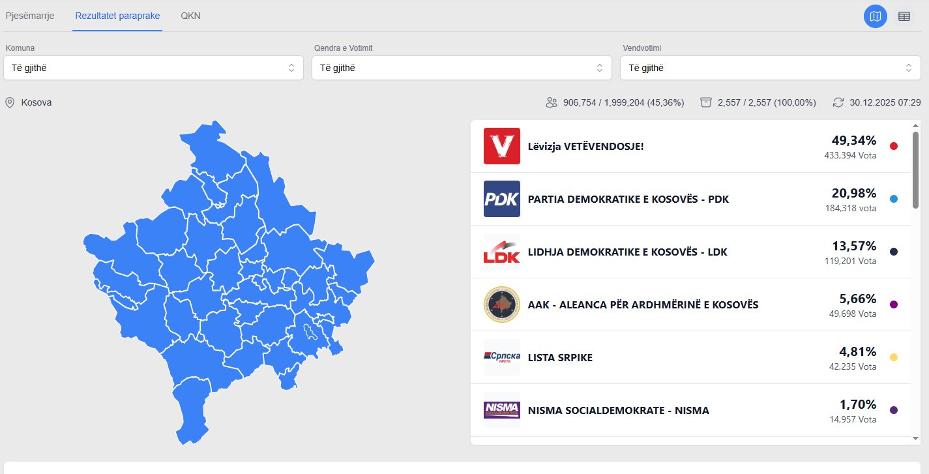The image size is (929, 474).
Task: Click the ballot box counted icon
Action: 706,102
